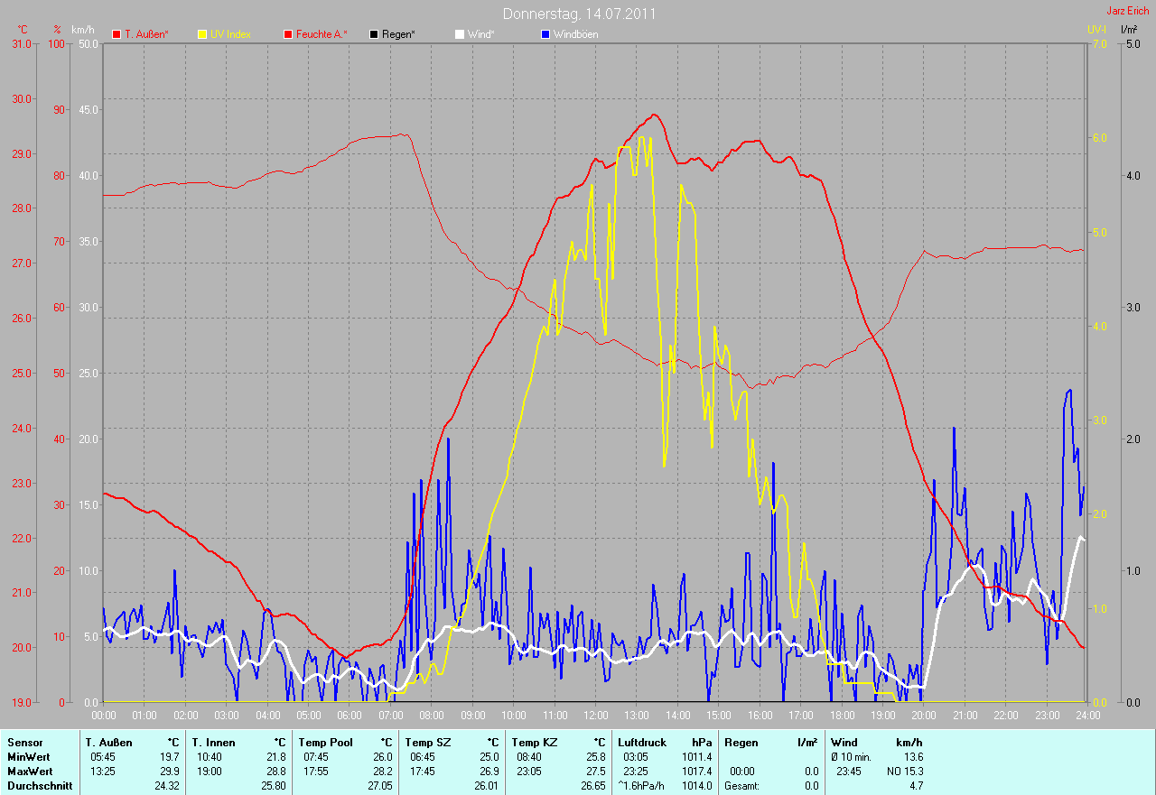1156x795 pixels.
Task: Click the 12:00 time axis marker
Action: click(595, 716)
